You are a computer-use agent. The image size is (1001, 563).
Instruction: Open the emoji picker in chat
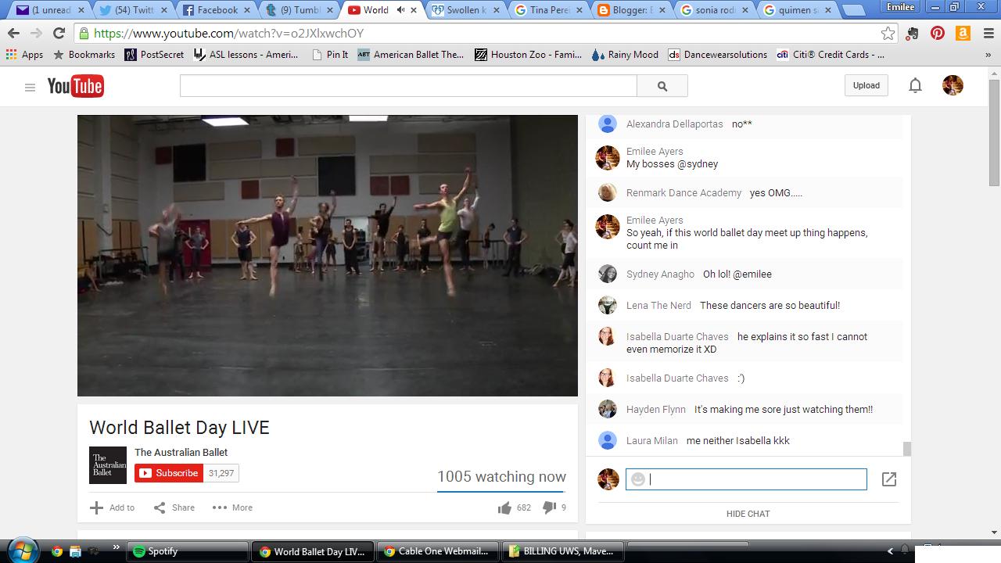638,479
